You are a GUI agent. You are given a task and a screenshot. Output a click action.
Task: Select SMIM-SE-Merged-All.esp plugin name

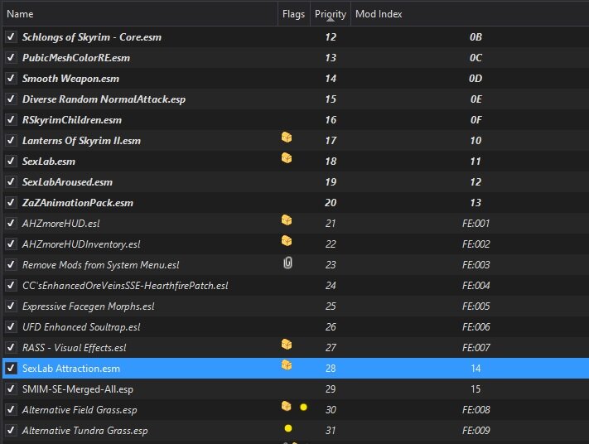(77, 389)
